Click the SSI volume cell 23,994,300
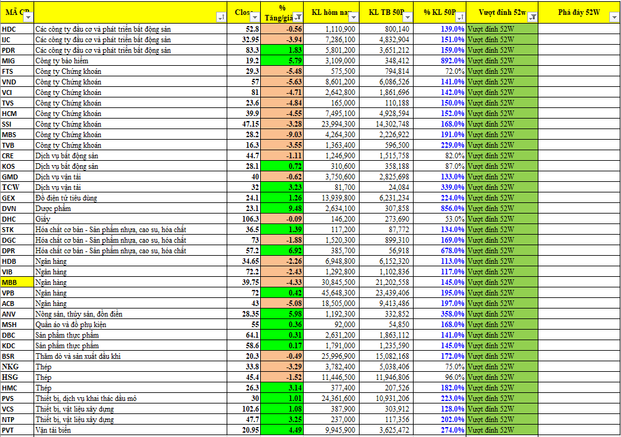The image size is (621, 437). [x=333, y=124]
